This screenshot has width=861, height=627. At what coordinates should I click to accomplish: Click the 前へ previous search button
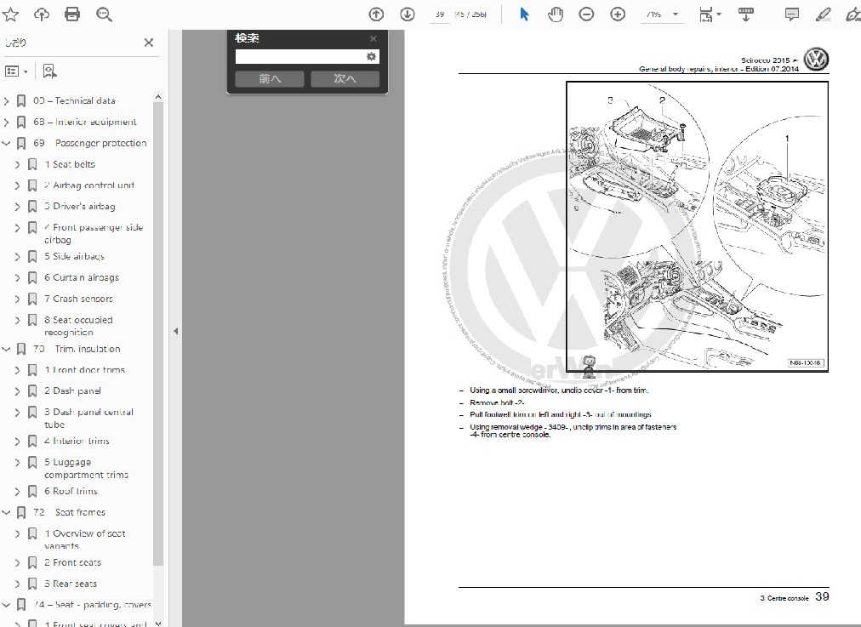click(x=270, y=79)
